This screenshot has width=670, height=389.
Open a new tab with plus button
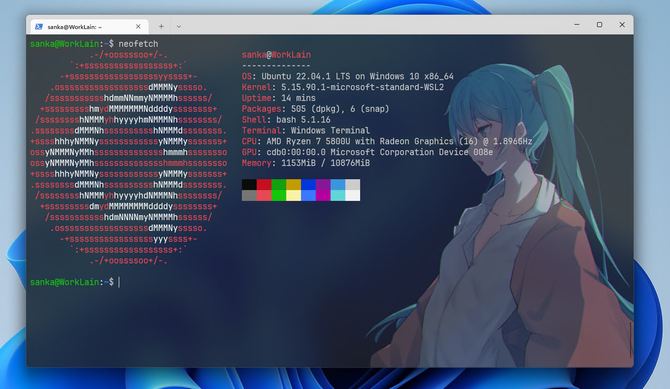tap(161, 26)
